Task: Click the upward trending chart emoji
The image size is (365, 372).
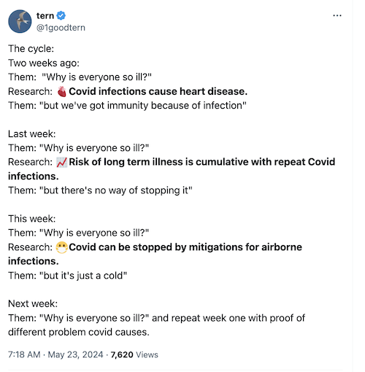Action: tap(62, 162)
